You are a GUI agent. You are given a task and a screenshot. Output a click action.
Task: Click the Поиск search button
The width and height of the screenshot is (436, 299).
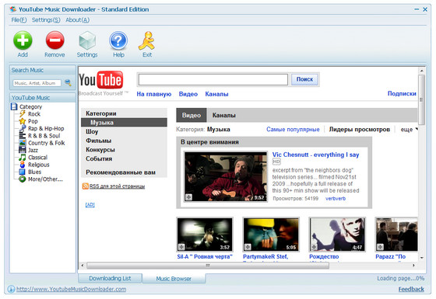pos(304,79)
